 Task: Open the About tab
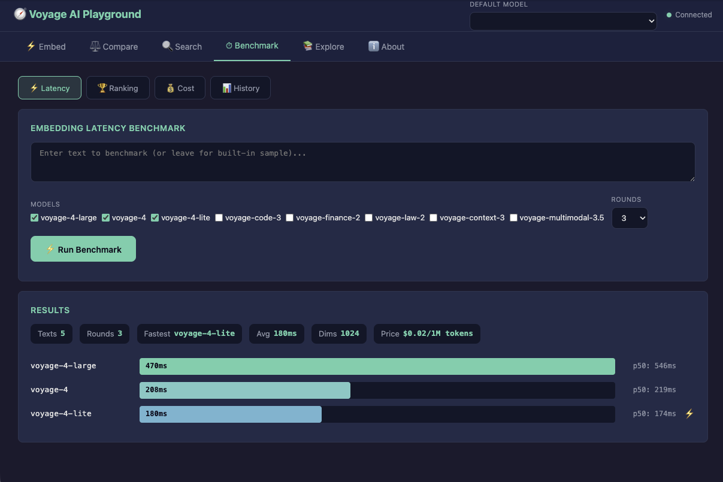[x=386, y=46]
